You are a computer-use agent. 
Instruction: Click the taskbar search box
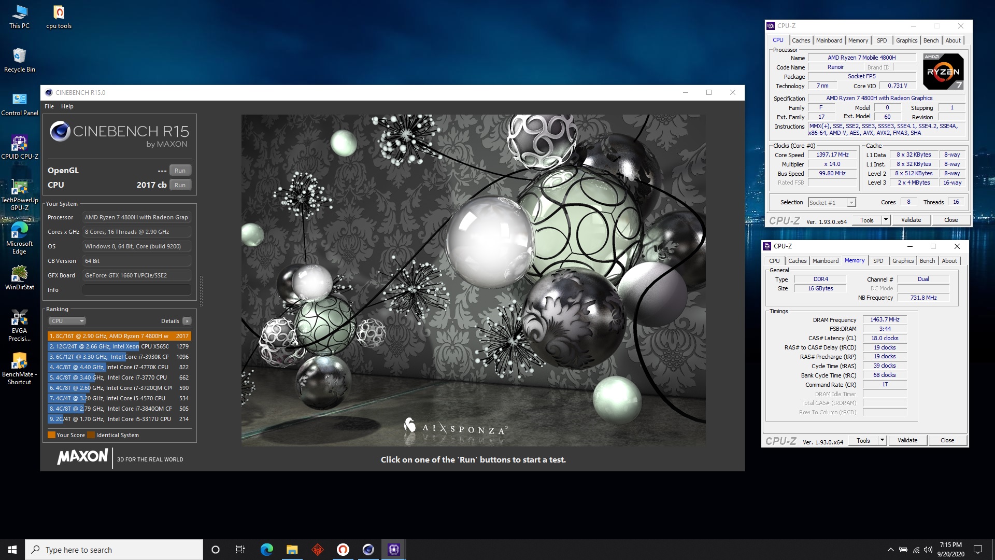pos(114,550)
